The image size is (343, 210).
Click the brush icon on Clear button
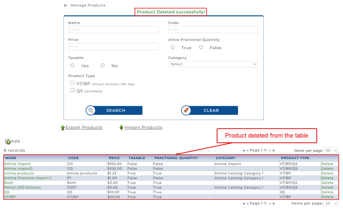(x=187, y=111)
